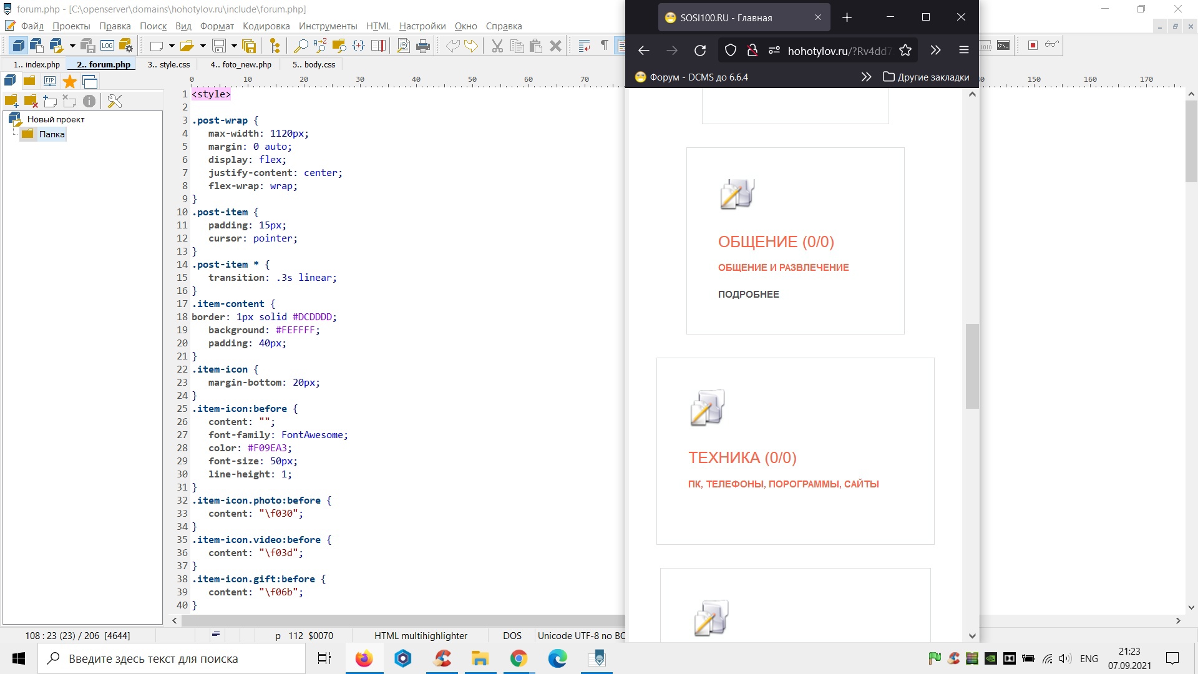
Task: Click the Redo arrow icon
Action: pos(471,46)
